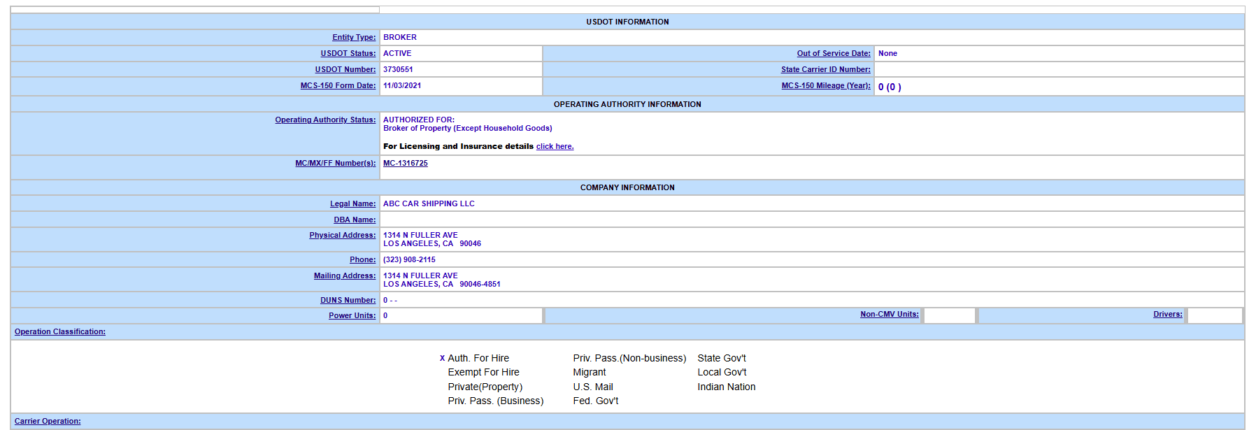
Task: Open the Non-CMV Units link
Action: (890, 315)
